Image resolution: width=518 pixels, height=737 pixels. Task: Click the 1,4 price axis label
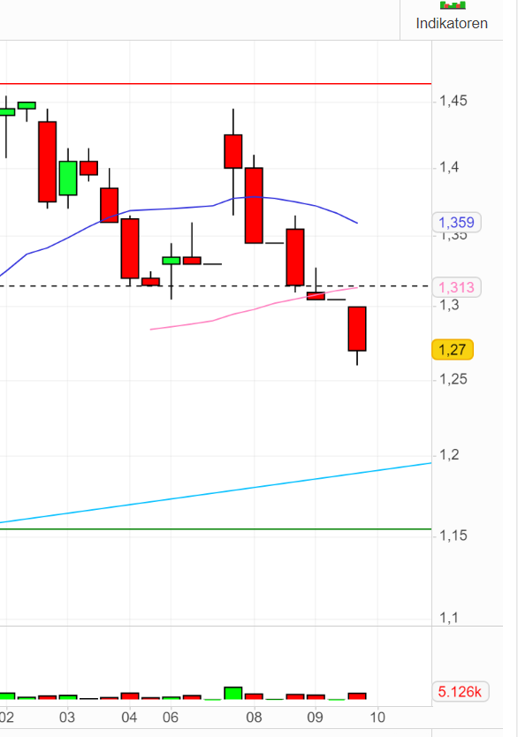(449, 167)
